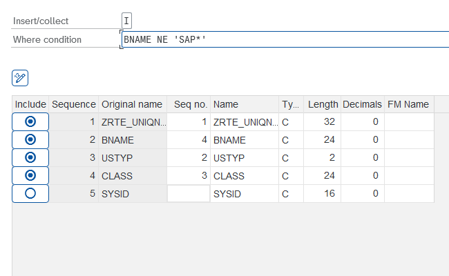
Task: Select the Length cell for SYSID row
Action: (323, 194)
